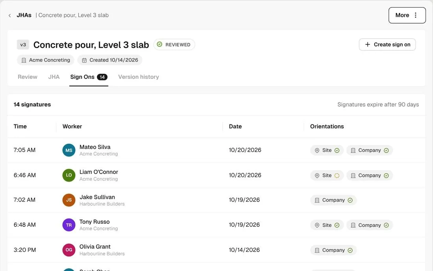Screen dimensions: 433x271
Task: Click Mateo Silva's 10/20/2026 date cell
Action: [245, 150]
